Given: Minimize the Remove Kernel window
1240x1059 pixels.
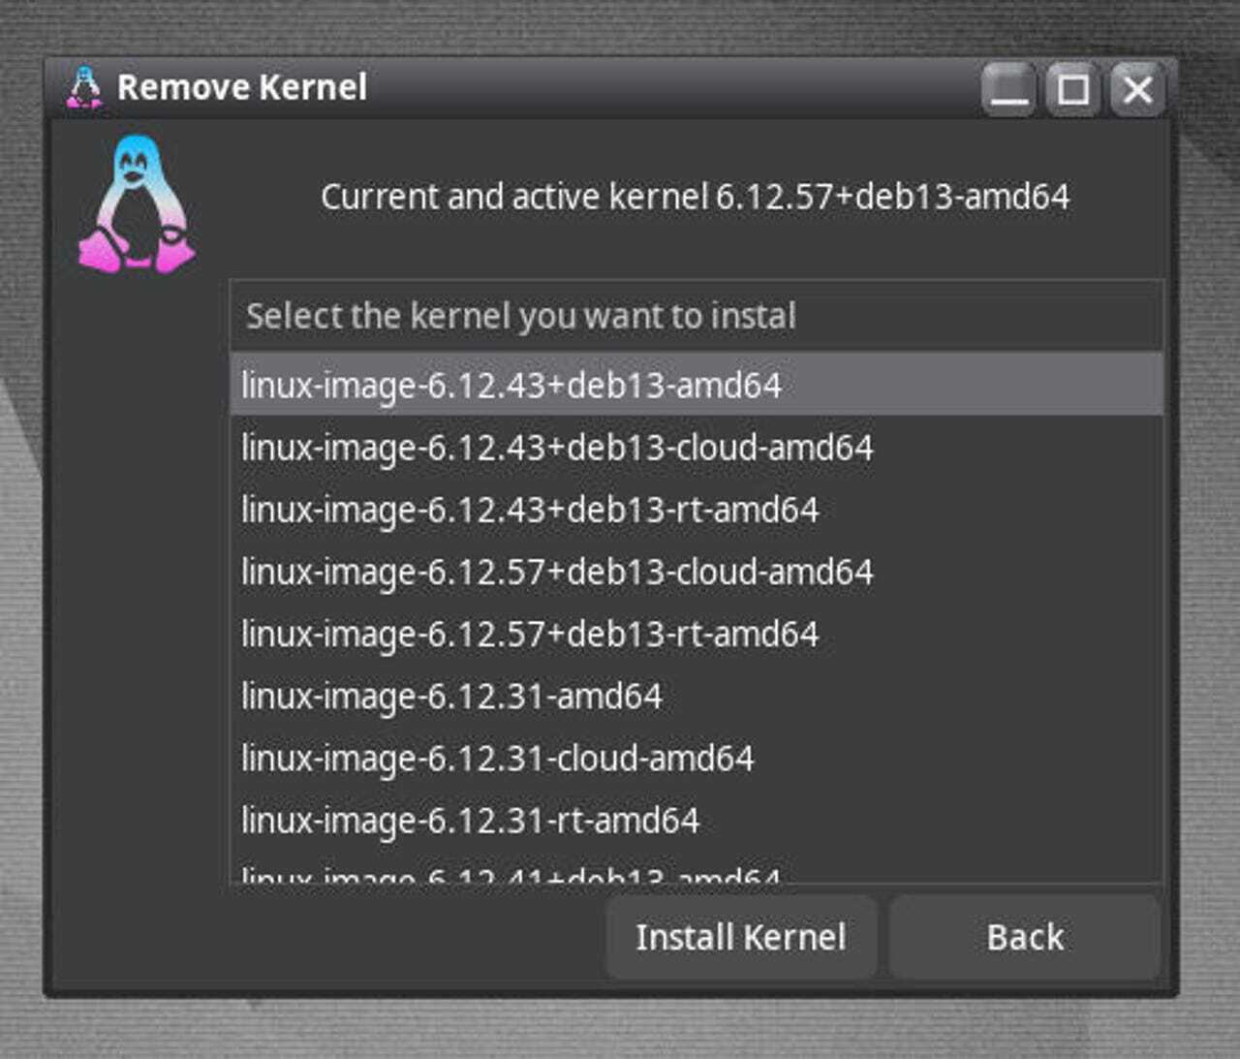Looking at the screenshot, I should [x=1008, y=90].
